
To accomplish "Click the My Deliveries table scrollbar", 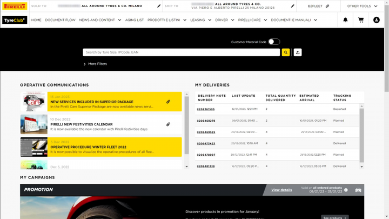I will (361, 135).
